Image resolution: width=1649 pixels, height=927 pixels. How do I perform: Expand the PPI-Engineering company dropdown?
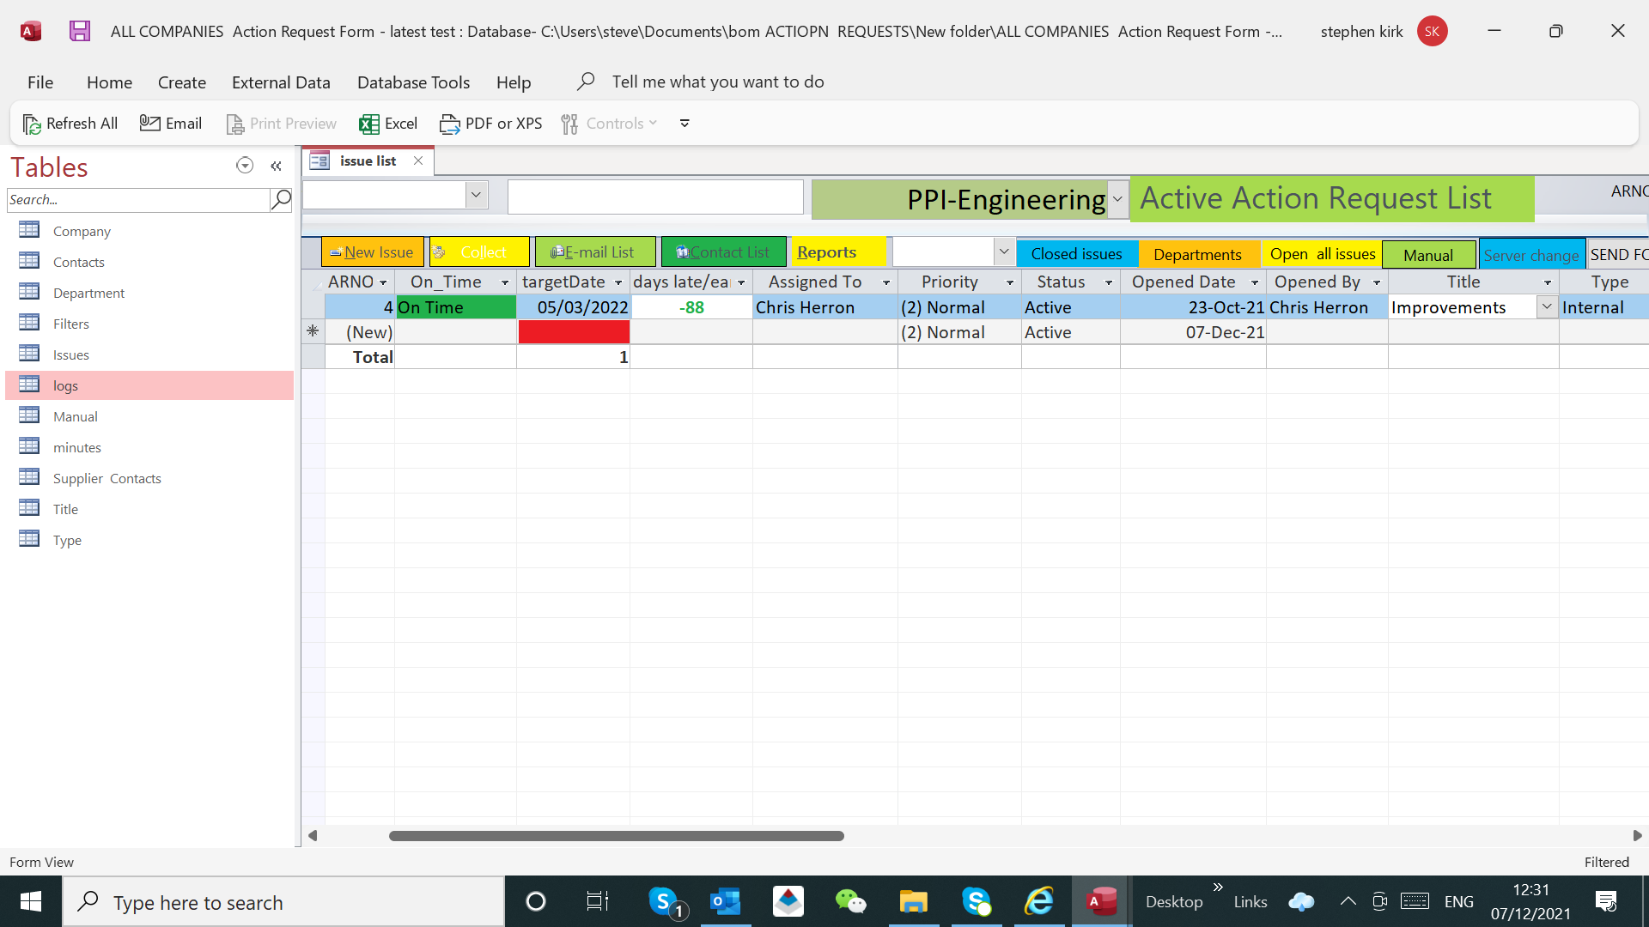pos(1117,199)
